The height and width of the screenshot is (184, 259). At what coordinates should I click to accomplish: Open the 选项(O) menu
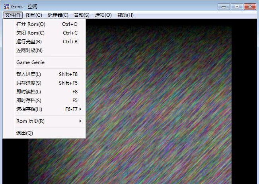103,15
